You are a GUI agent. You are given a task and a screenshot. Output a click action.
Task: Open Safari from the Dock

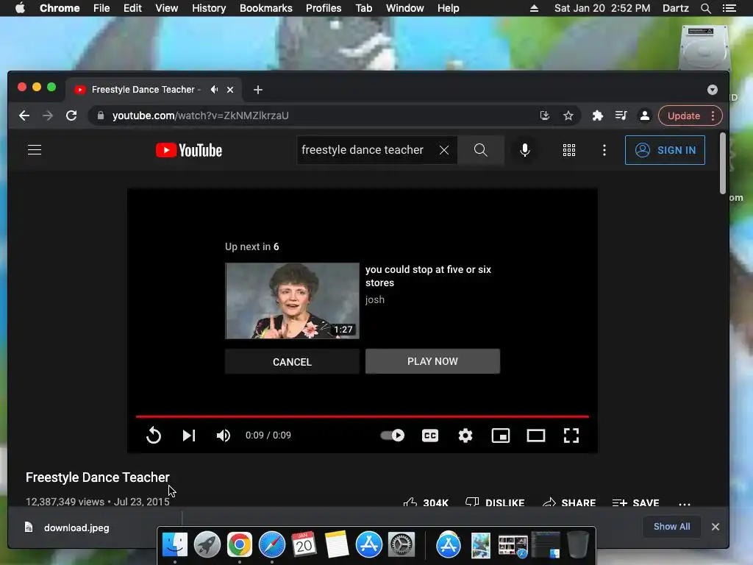point(272,545)
